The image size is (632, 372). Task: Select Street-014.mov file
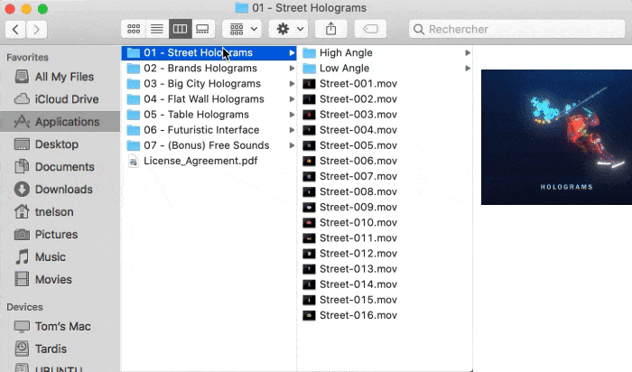(x=385, y=284)
